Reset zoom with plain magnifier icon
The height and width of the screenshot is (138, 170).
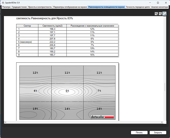coord(164,14)
